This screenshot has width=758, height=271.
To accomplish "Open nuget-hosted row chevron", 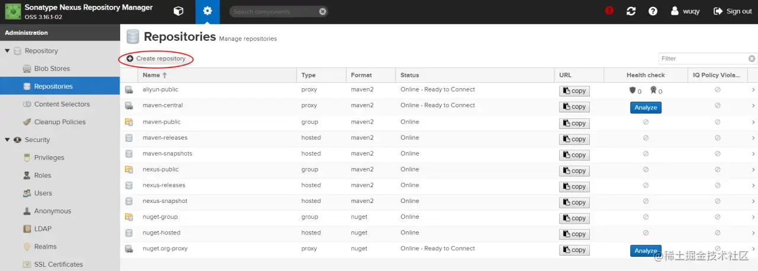I will 753,233.
